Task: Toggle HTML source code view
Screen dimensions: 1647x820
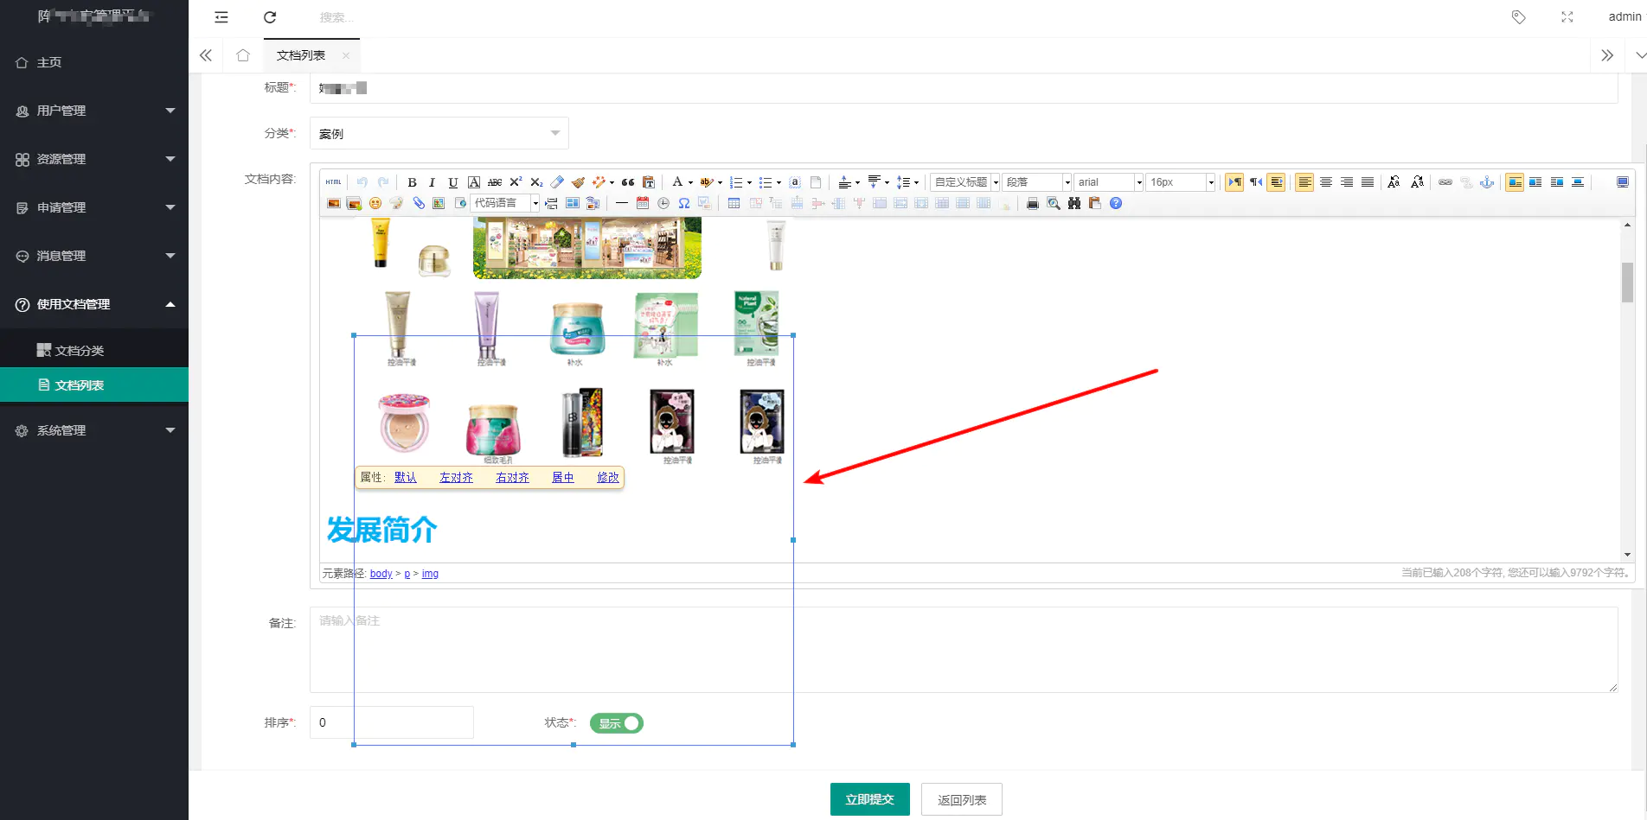Action: click(x=333, y=182)
